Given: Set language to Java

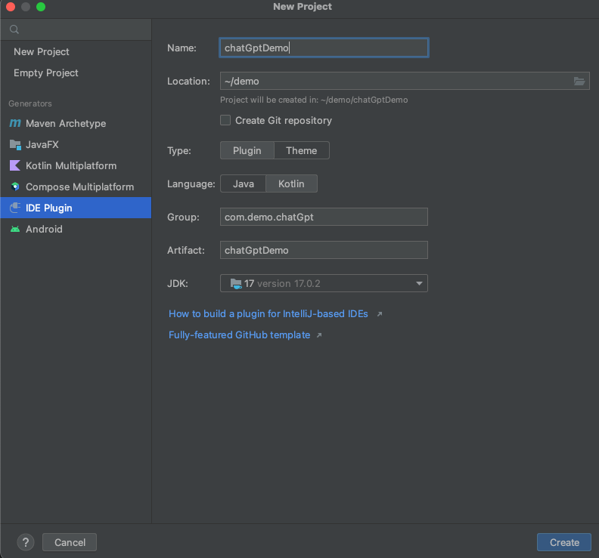Looking at the screenshot, I should (243, 183).
